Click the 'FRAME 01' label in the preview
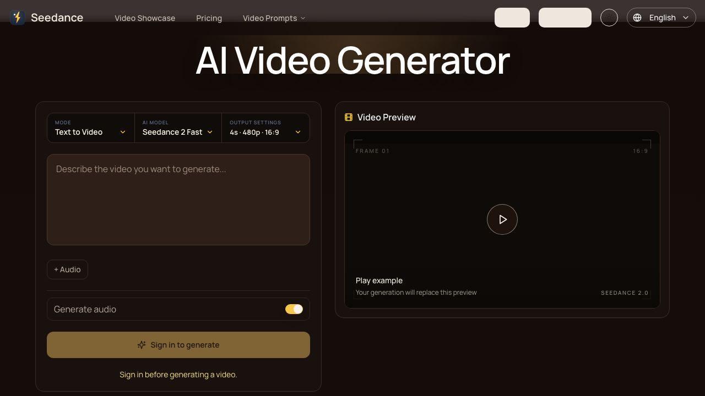Screen dimensions: 705x396 (x=372, y=151)
